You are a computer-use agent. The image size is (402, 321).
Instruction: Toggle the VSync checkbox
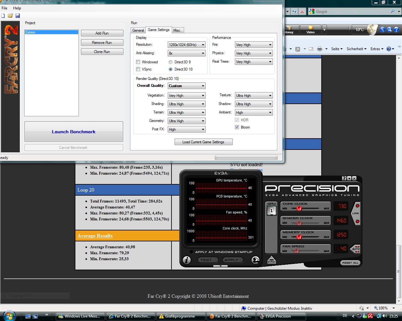click(138, 69)
